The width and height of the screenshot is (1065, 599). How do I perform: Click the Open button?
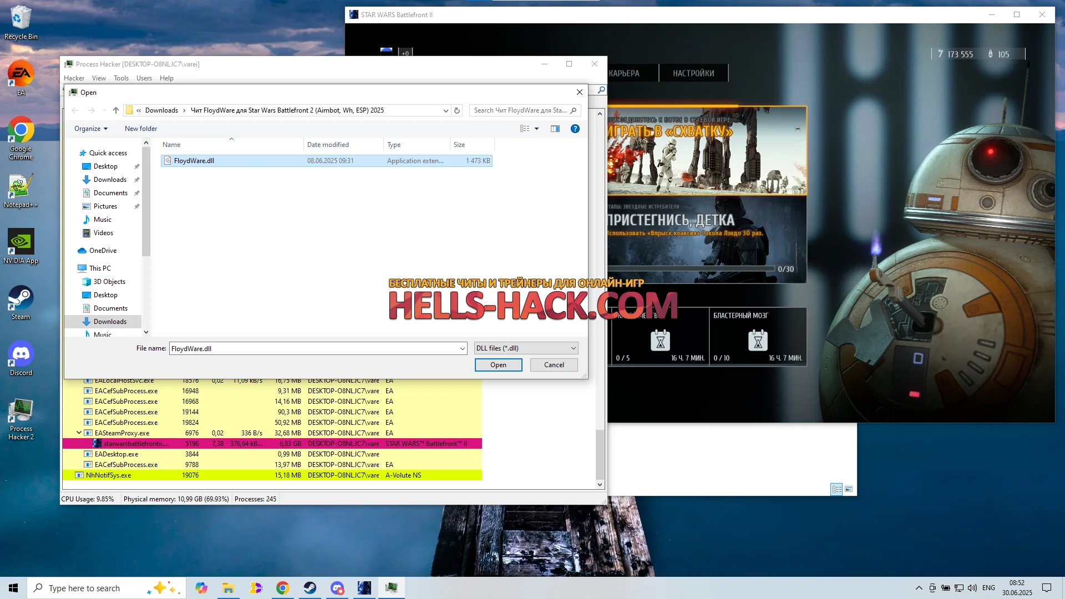[x=498, y=365]
